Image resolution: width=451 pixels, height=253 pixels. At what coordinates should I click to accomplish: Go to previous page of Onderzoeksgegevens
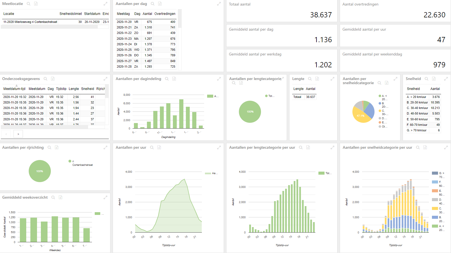tap(6, 134)
